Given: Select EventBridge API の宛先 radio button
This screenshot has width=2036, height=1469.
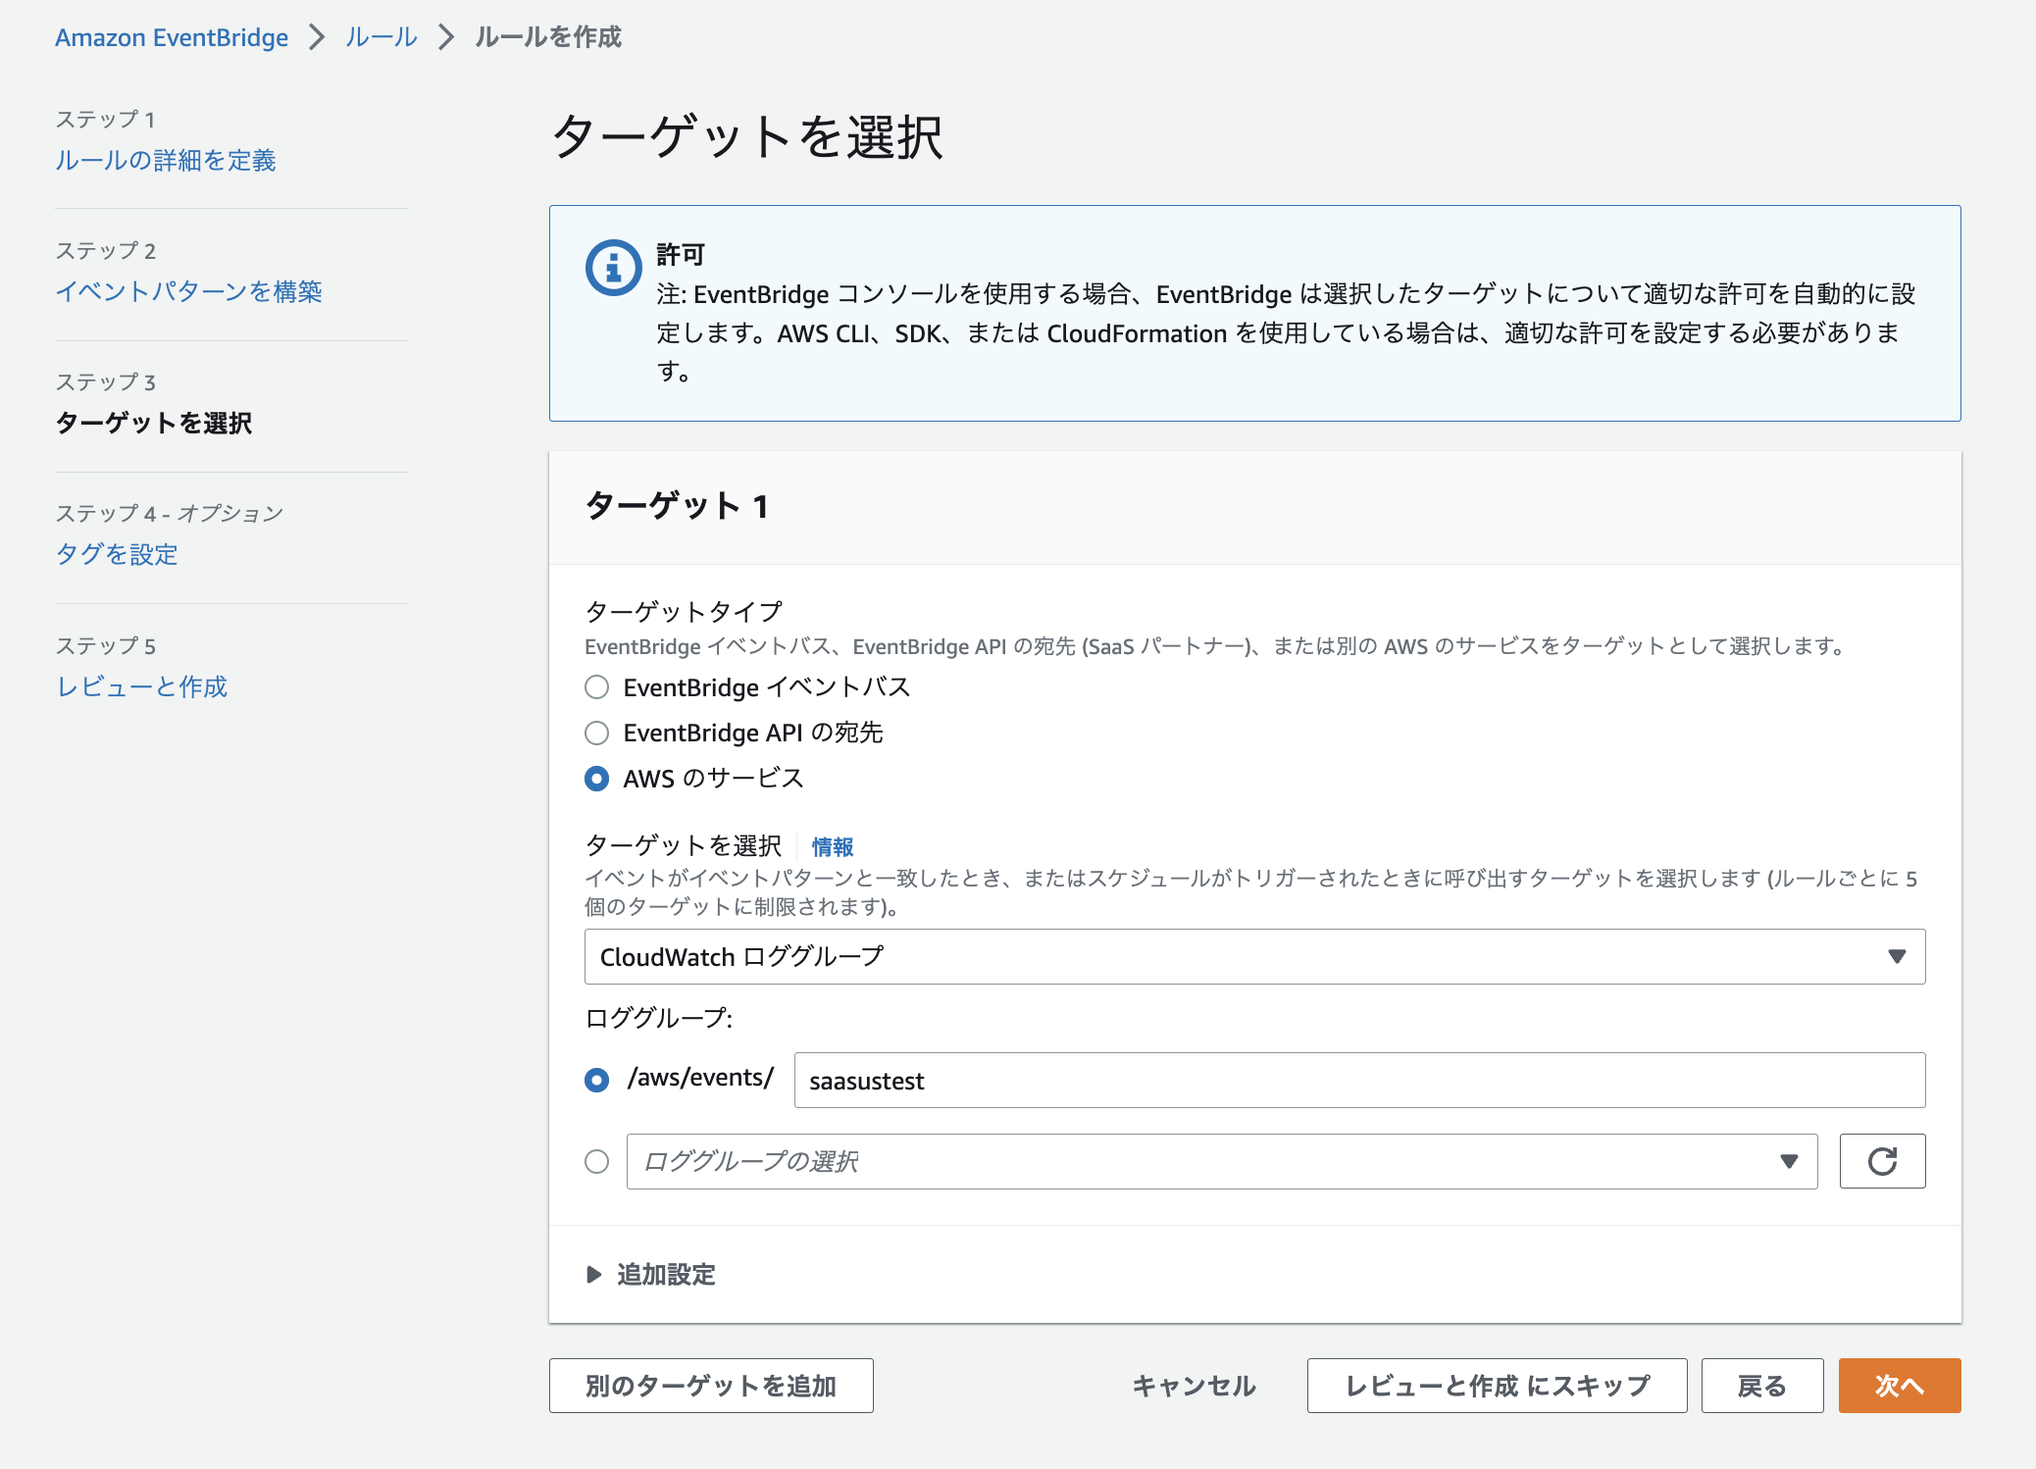Looking at the screenshot, I should point(596,733).
